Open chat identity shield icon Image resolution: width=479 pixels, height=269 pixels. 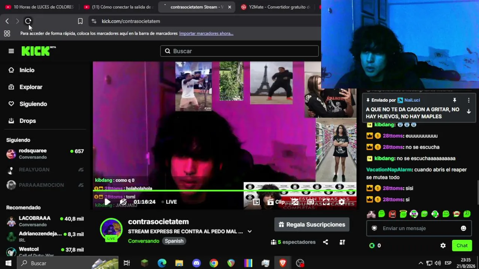(374, 228)
